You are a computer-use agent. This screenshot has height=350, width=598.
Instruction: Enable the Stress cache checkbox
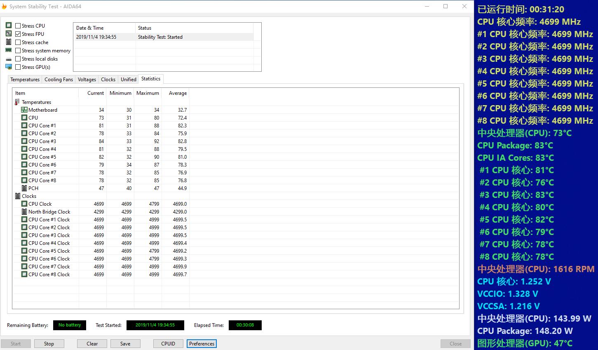click(x=18, y=42)
